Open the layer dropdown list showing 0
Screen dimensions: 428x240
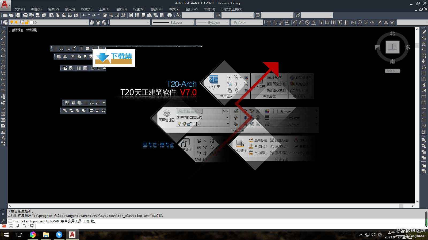(x=48, y=22)
